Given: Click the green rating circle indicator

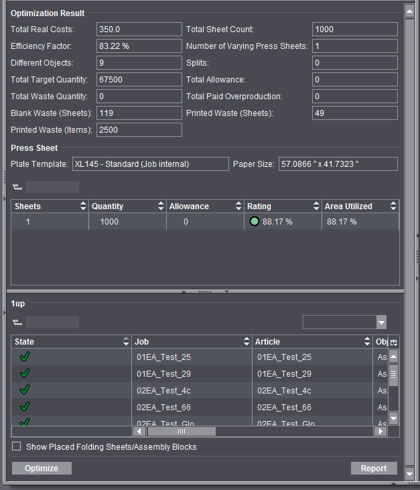Looking at the screenshot, I should pos(254,221).
